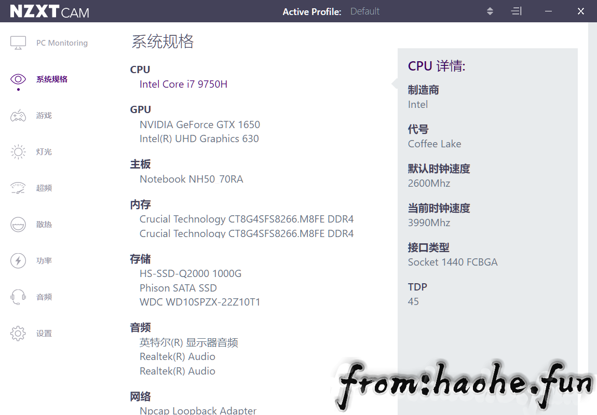Viewport: 597px width, 415px height.
Task: Click the 网络 section heading
Action: [140, 397]
